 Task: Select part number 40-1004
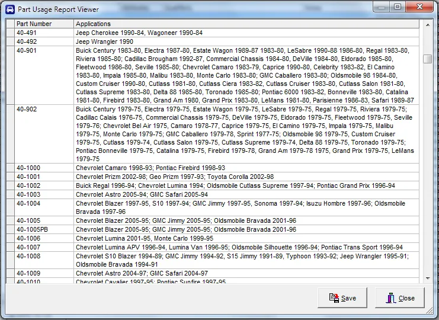tap(44, 207)
